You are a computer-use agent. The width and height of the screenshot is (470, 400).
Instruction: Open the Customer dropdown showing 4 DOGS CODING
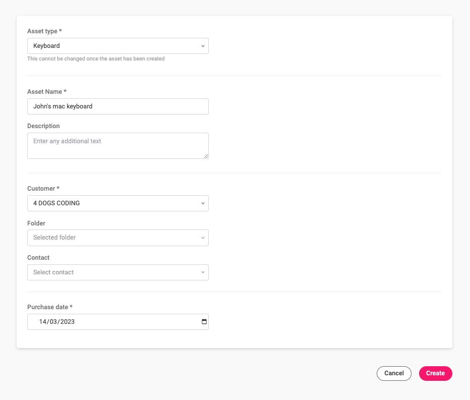(117, 203)
